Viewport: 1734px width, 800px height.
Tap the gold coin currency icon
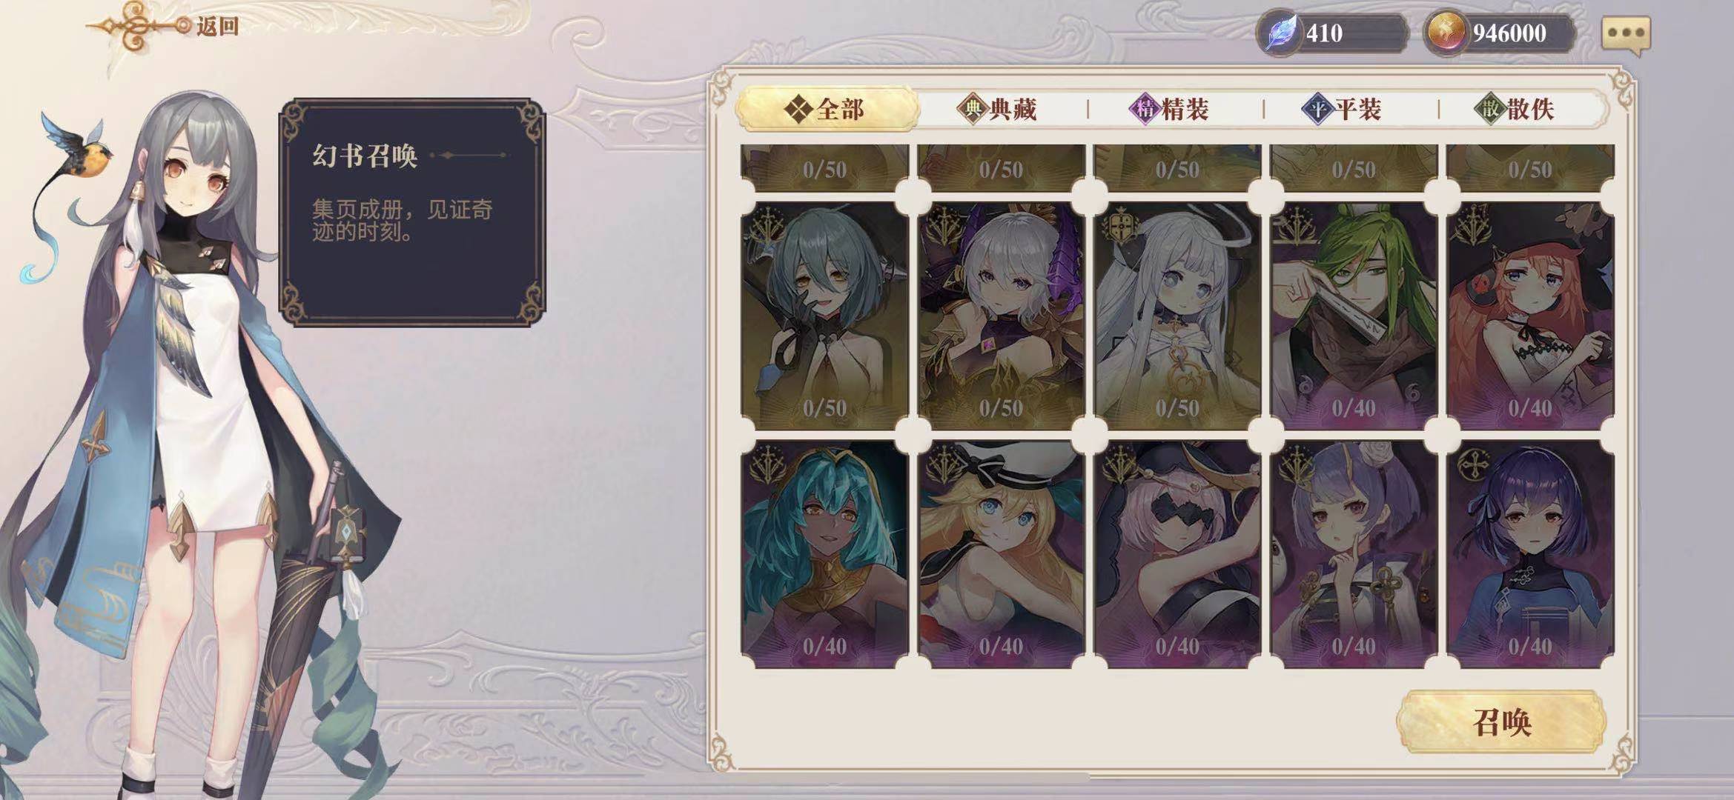1446,33
